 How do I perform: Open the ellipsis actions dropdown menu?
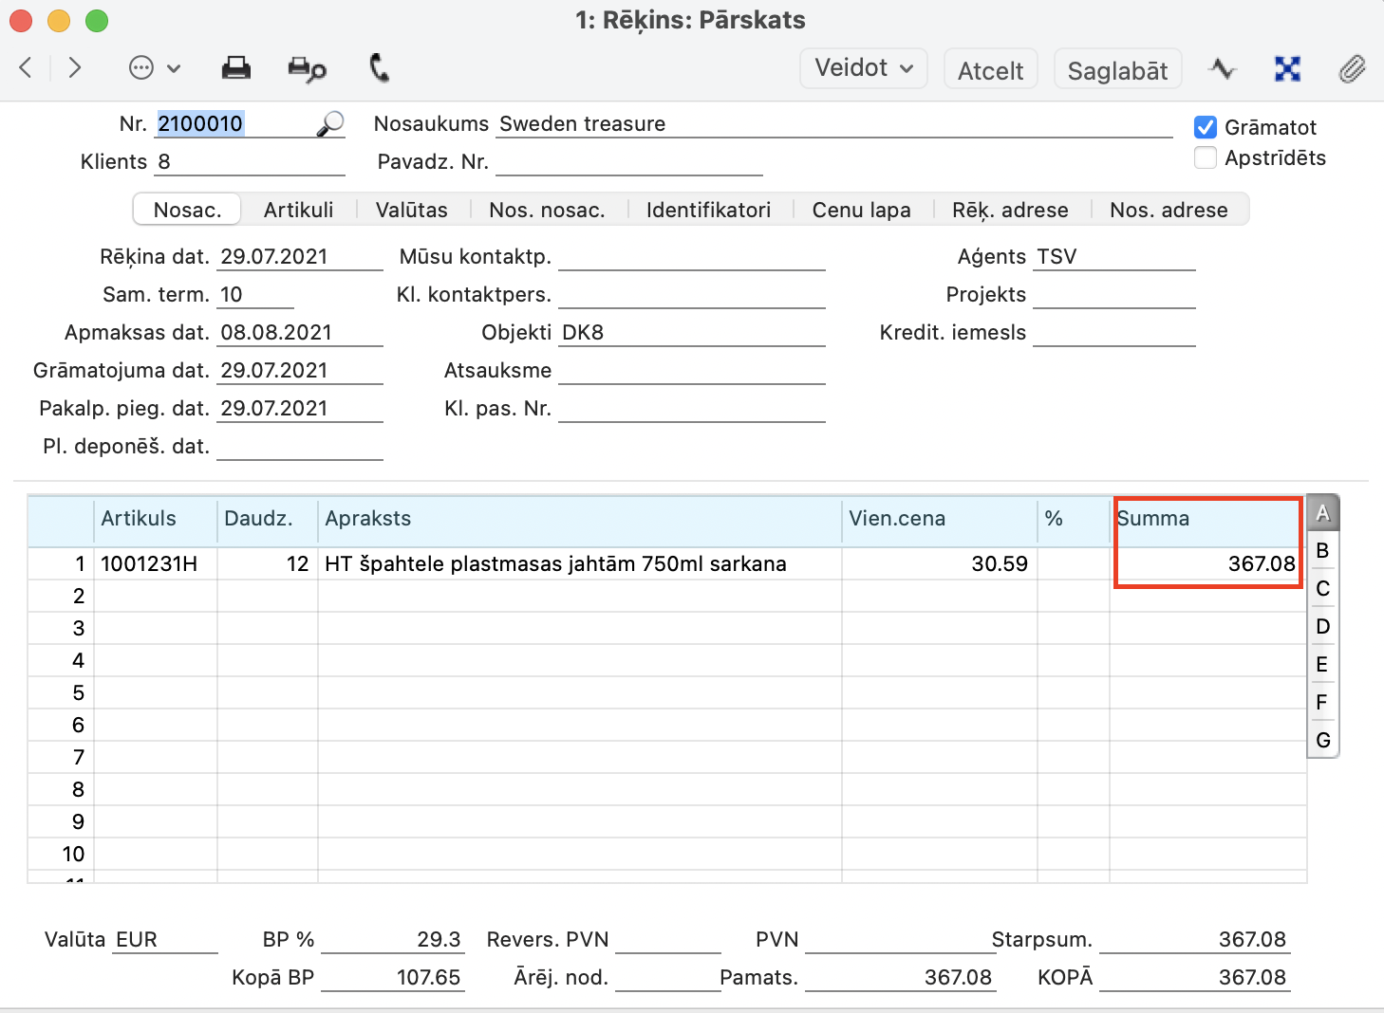click(154, 68)
